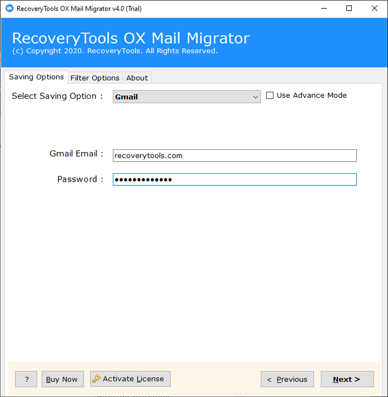Open the Select Saving Option dropdown
The height and width of the screenshot is (397, 388).
point(187,97)
